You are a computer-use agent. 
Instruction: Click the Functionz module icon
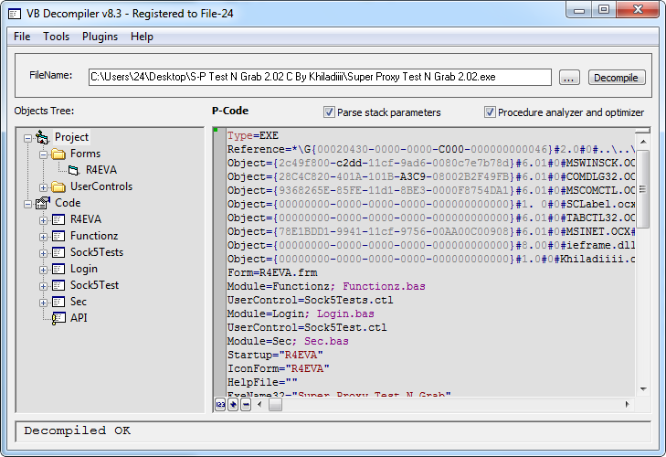[x=58, y=236]
